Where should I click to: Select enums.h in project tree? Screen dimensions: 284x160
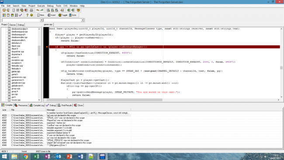(15, 57)
